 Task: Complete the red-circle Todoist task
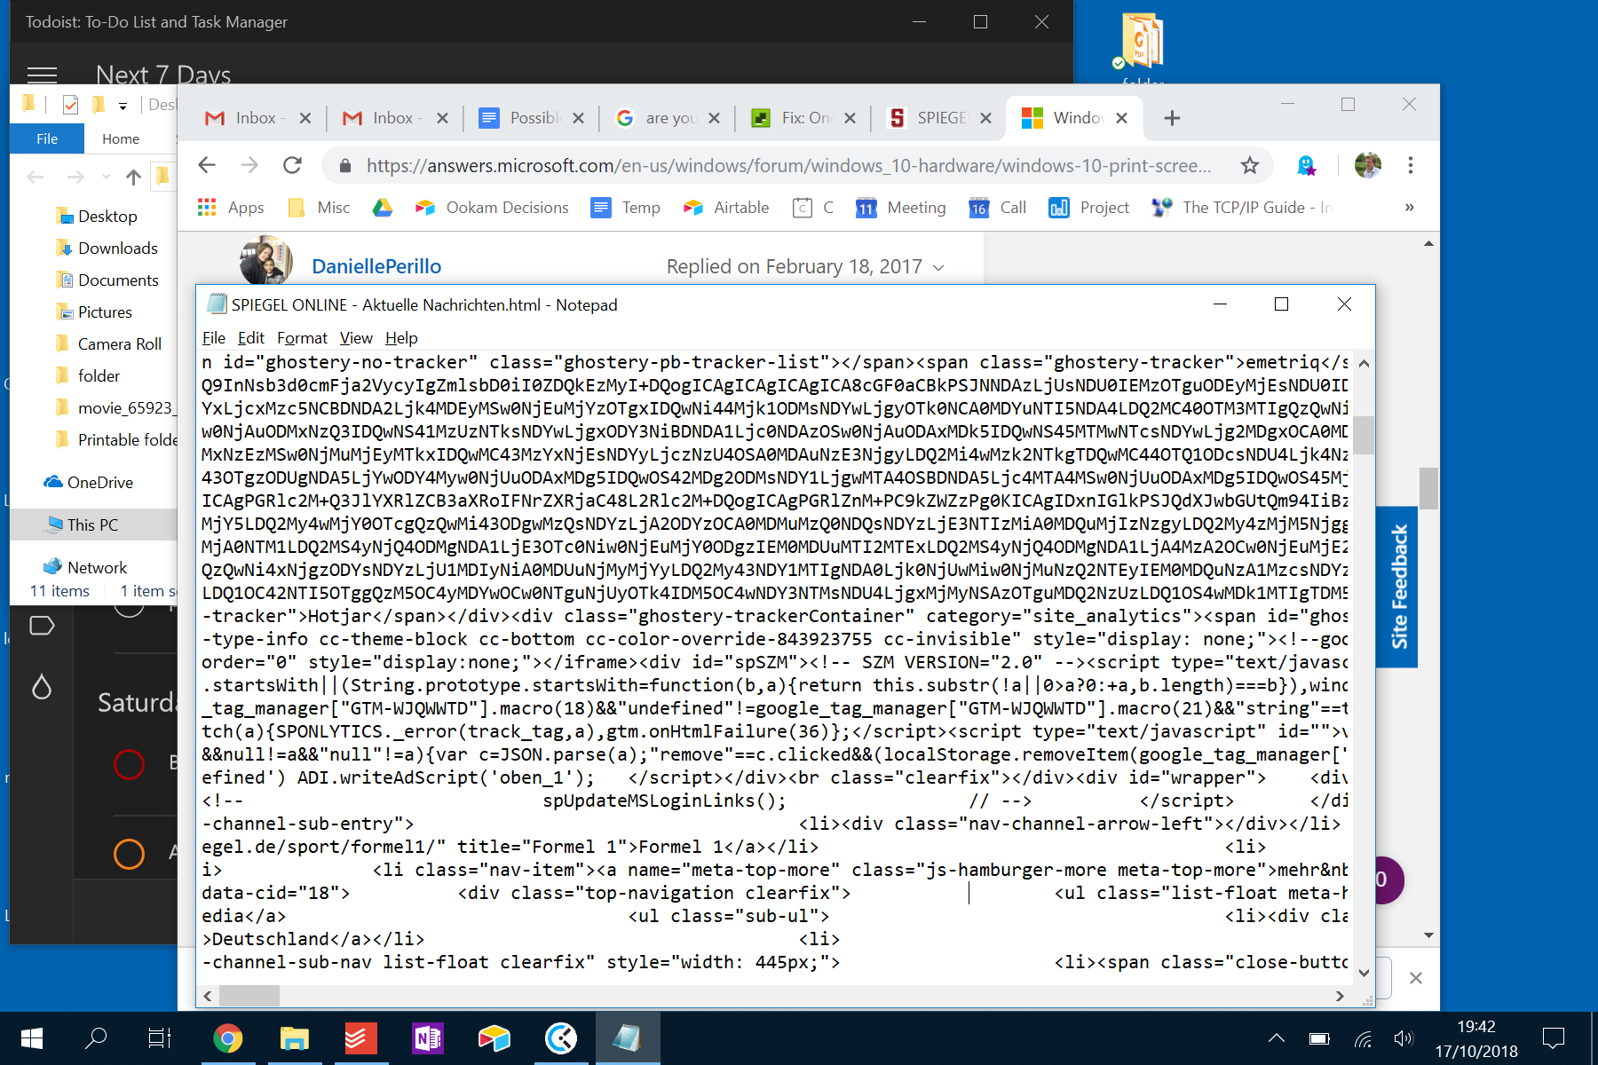(129, 764)
